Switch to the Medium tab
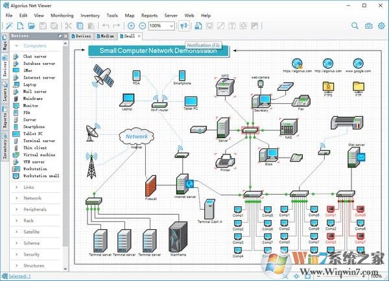 106,36
